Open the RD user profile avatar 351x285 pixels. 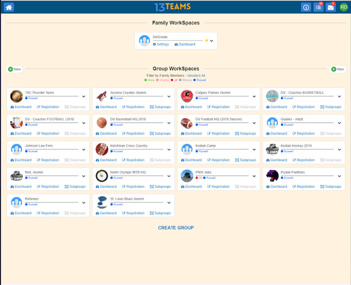pyautogui.click(x=344, y=7)
